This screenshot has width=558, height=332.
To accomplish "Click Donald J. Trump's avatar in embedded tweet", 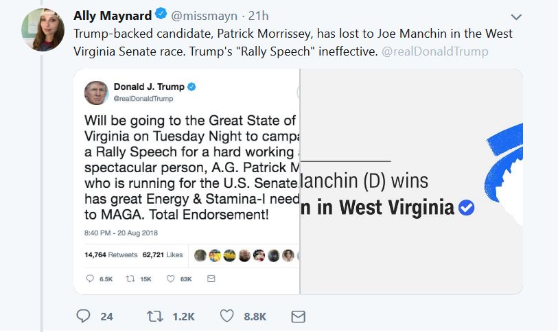I will pyautogui.click(x=97, y=93).
